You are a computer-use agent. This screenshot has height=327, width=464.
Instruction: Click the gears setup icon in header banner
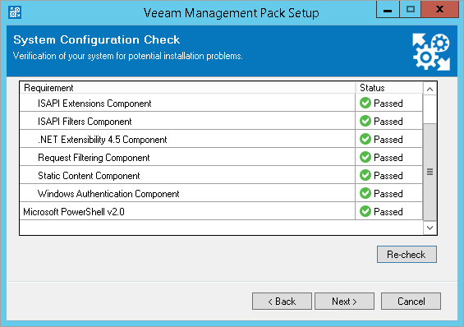(431, 52)
